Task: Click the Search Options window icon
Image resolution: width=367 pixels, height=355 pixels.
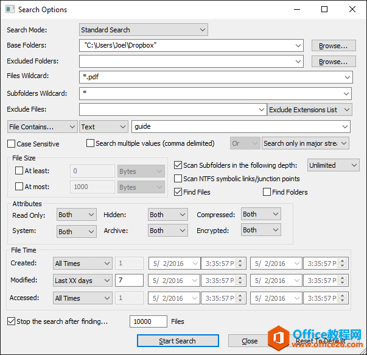Action: coord(10,9)
